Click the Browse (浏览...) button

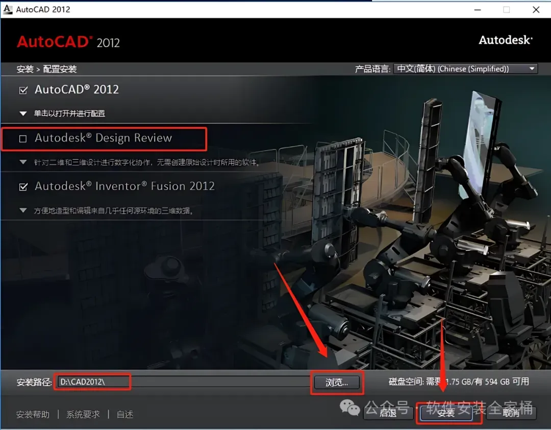click(x=337, y=382)
